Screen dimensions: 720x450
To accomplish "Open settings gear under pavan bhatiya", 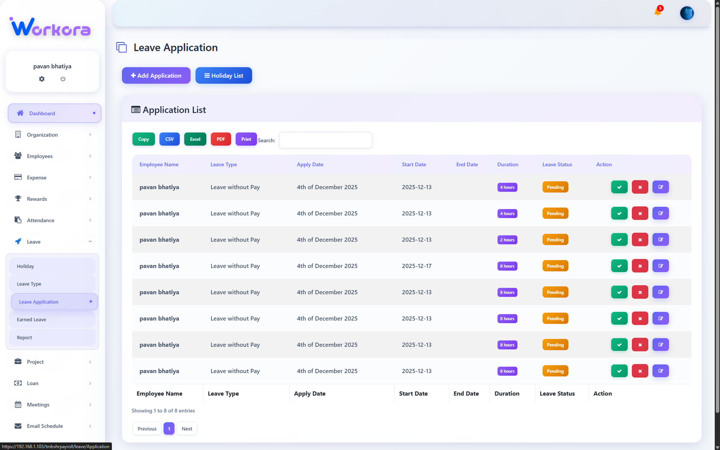I will click(42, 79).
